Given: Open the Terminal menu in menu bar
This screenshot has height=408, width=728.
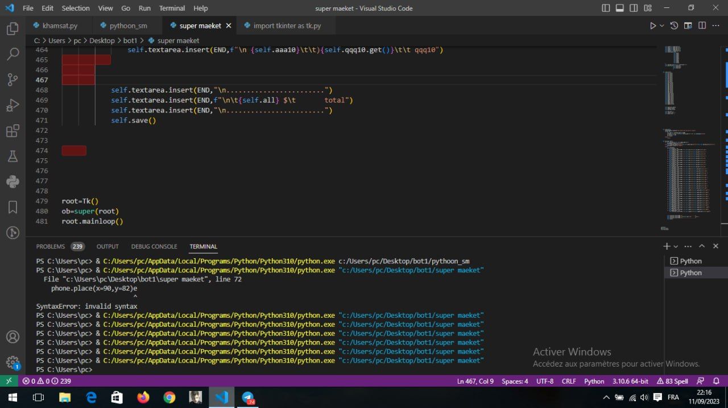Looking at the screenshot, I should 172,8.
